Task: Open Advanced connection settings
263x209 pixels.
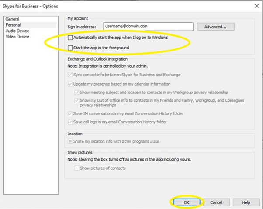Action: click(215, 27)
